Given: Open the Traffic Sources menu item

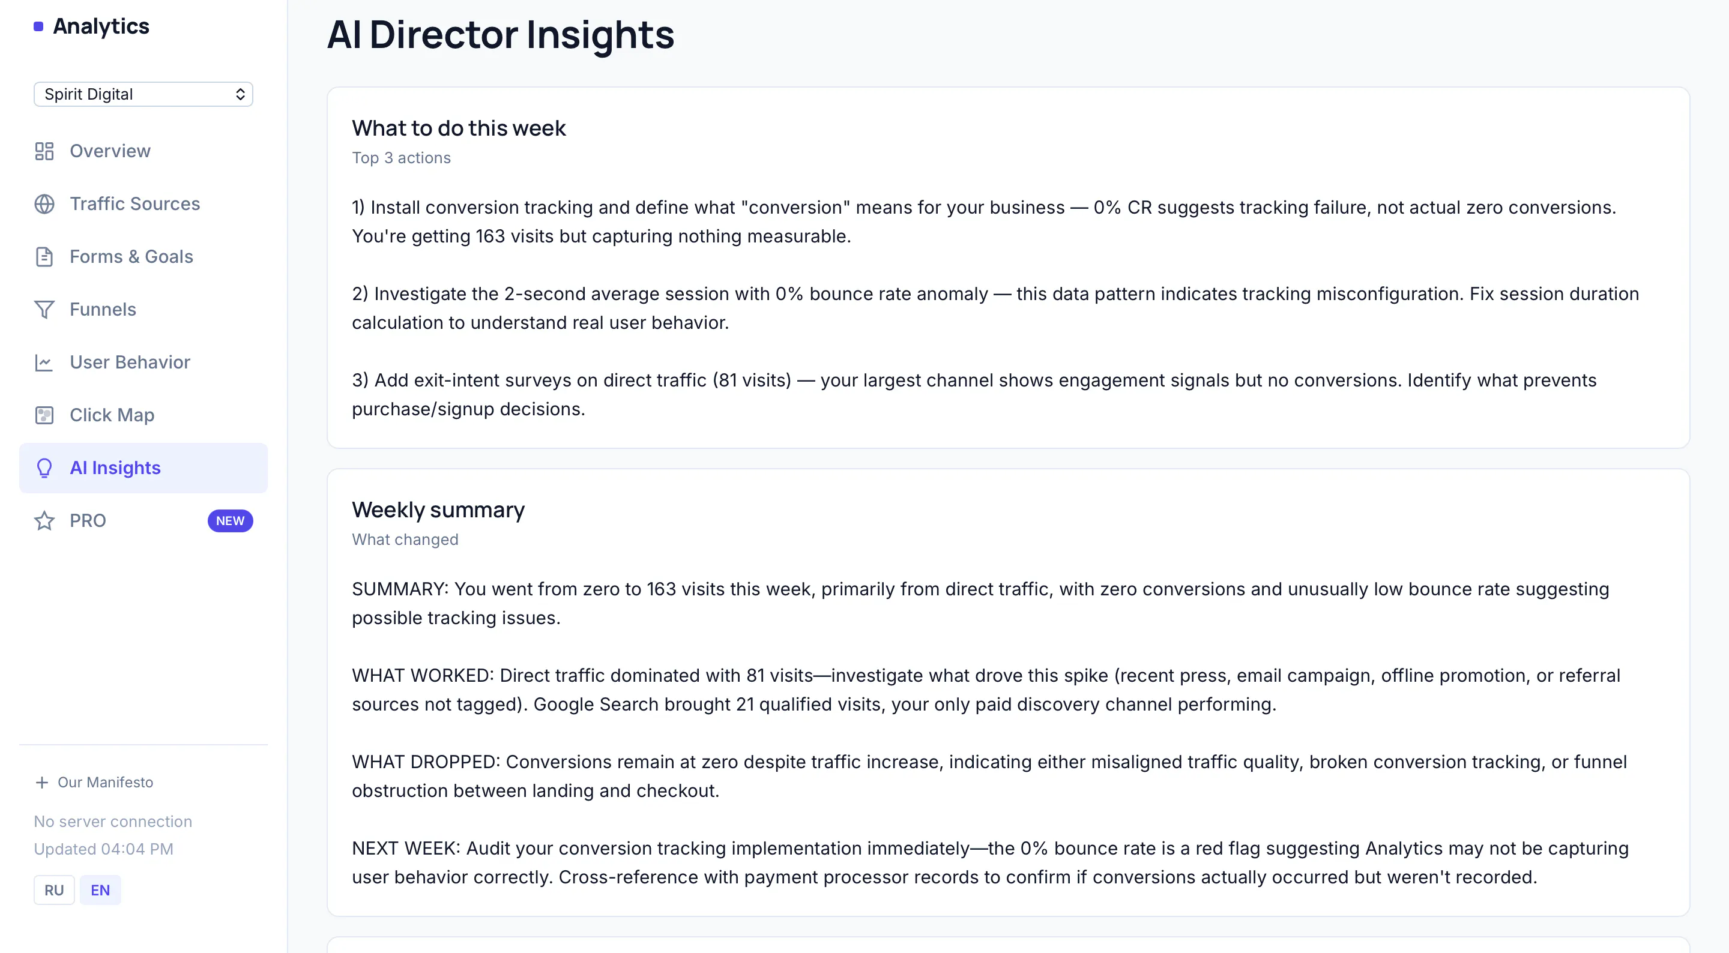Looking at the screenshot, I should pos(143,204).
